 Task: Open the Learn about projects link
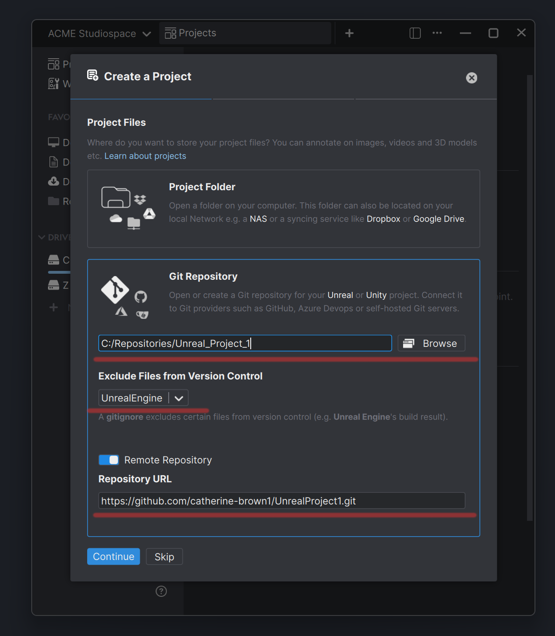tap(145, 156)
